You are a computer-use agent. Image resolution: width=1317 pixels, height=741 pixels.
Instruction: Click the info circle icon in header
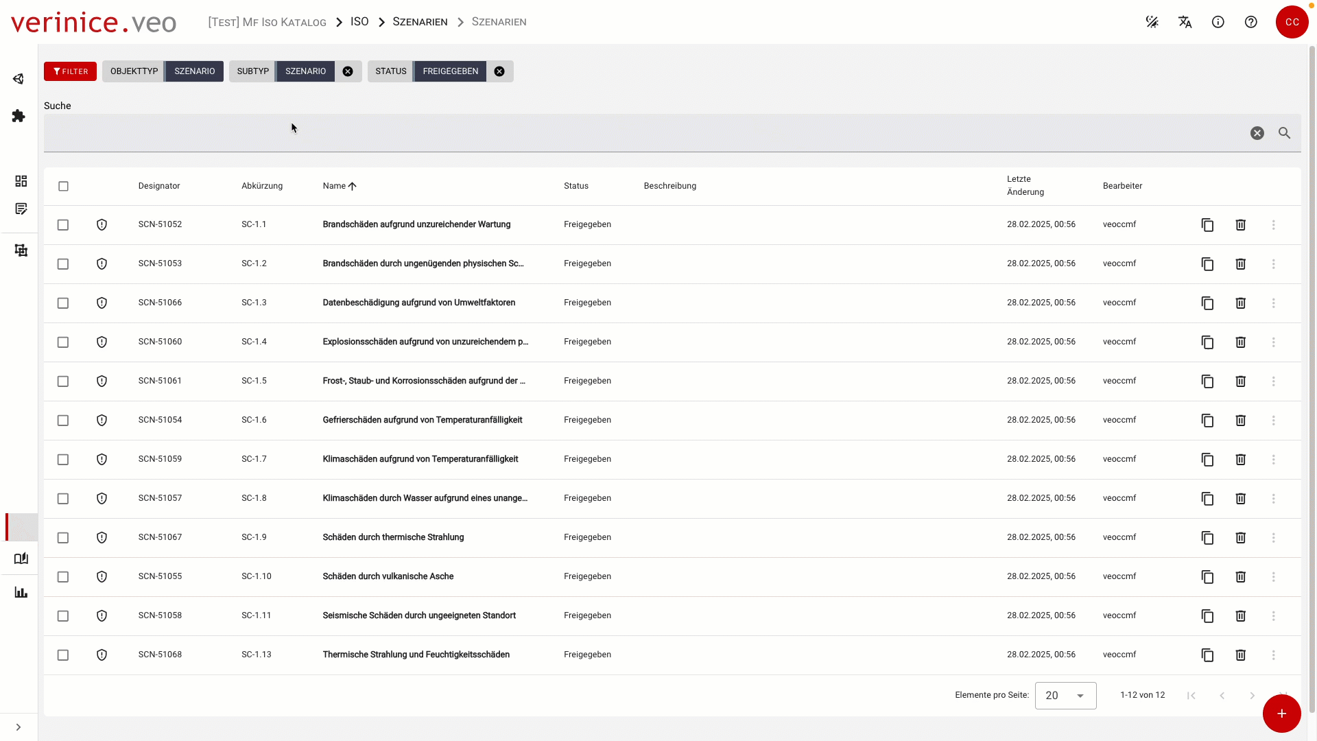(x=1218, y=22)
